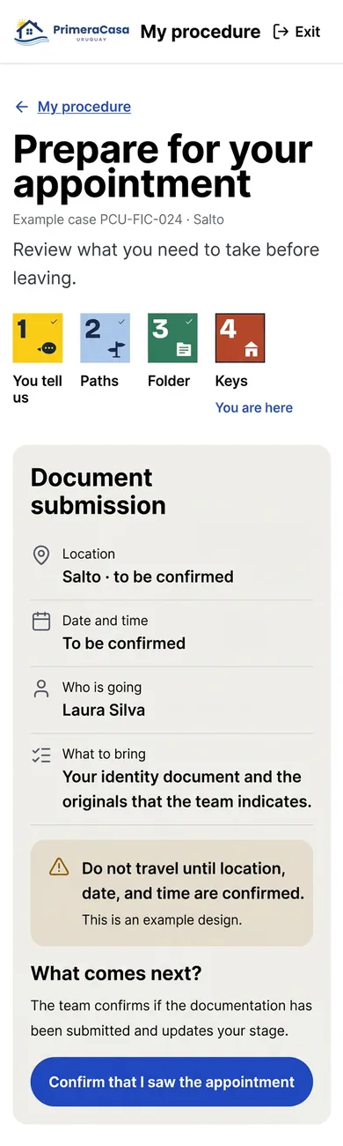
Task: Click the PrimeraCasa Uruguay house logo
Action: pos(72,32)
